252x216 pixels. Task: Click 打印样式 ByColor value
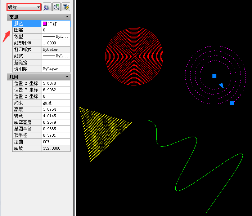(56, 49)
